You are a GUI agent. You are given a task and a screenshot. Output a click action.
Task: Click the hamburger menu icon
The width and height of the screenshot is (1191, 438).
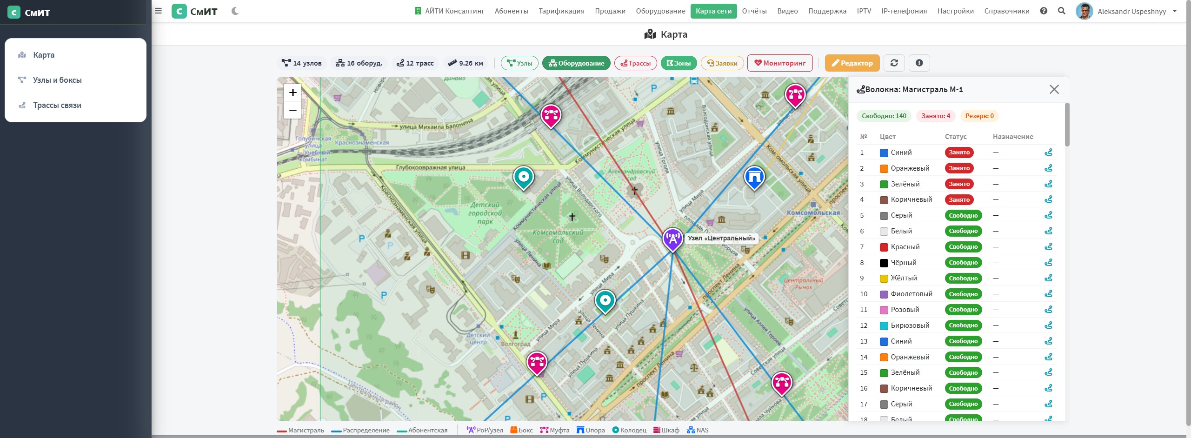click(158, 11)
